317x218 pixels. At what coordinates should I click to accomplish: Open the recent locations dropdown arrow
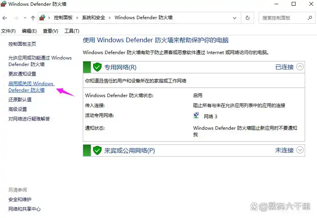(25, 18)
